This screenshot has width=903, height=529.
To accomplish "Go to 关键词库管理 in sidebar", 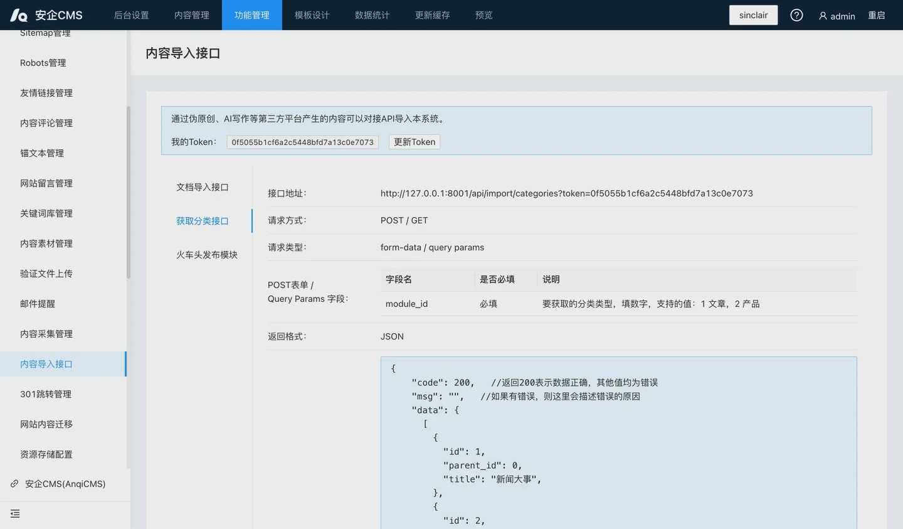I will tap(46, 213).
